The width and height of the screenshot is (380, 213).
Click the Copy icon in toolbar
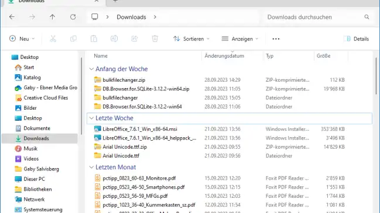pyautogui.click(x=73, y=39)
